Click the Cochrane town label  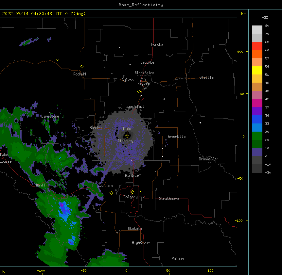coord(105,186)
